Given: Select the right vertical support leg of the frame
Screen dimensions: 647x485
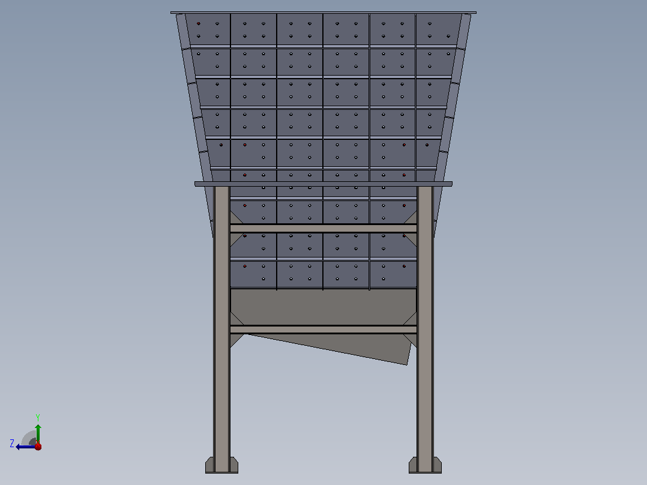Looking at the screenshot, I should [x=425, y=329].
